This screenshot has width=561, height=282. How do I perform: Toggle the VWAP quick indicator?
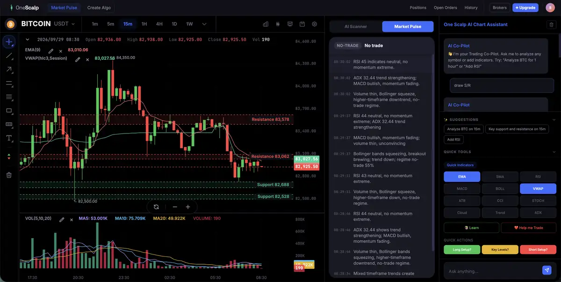click(x=538, y=189)
